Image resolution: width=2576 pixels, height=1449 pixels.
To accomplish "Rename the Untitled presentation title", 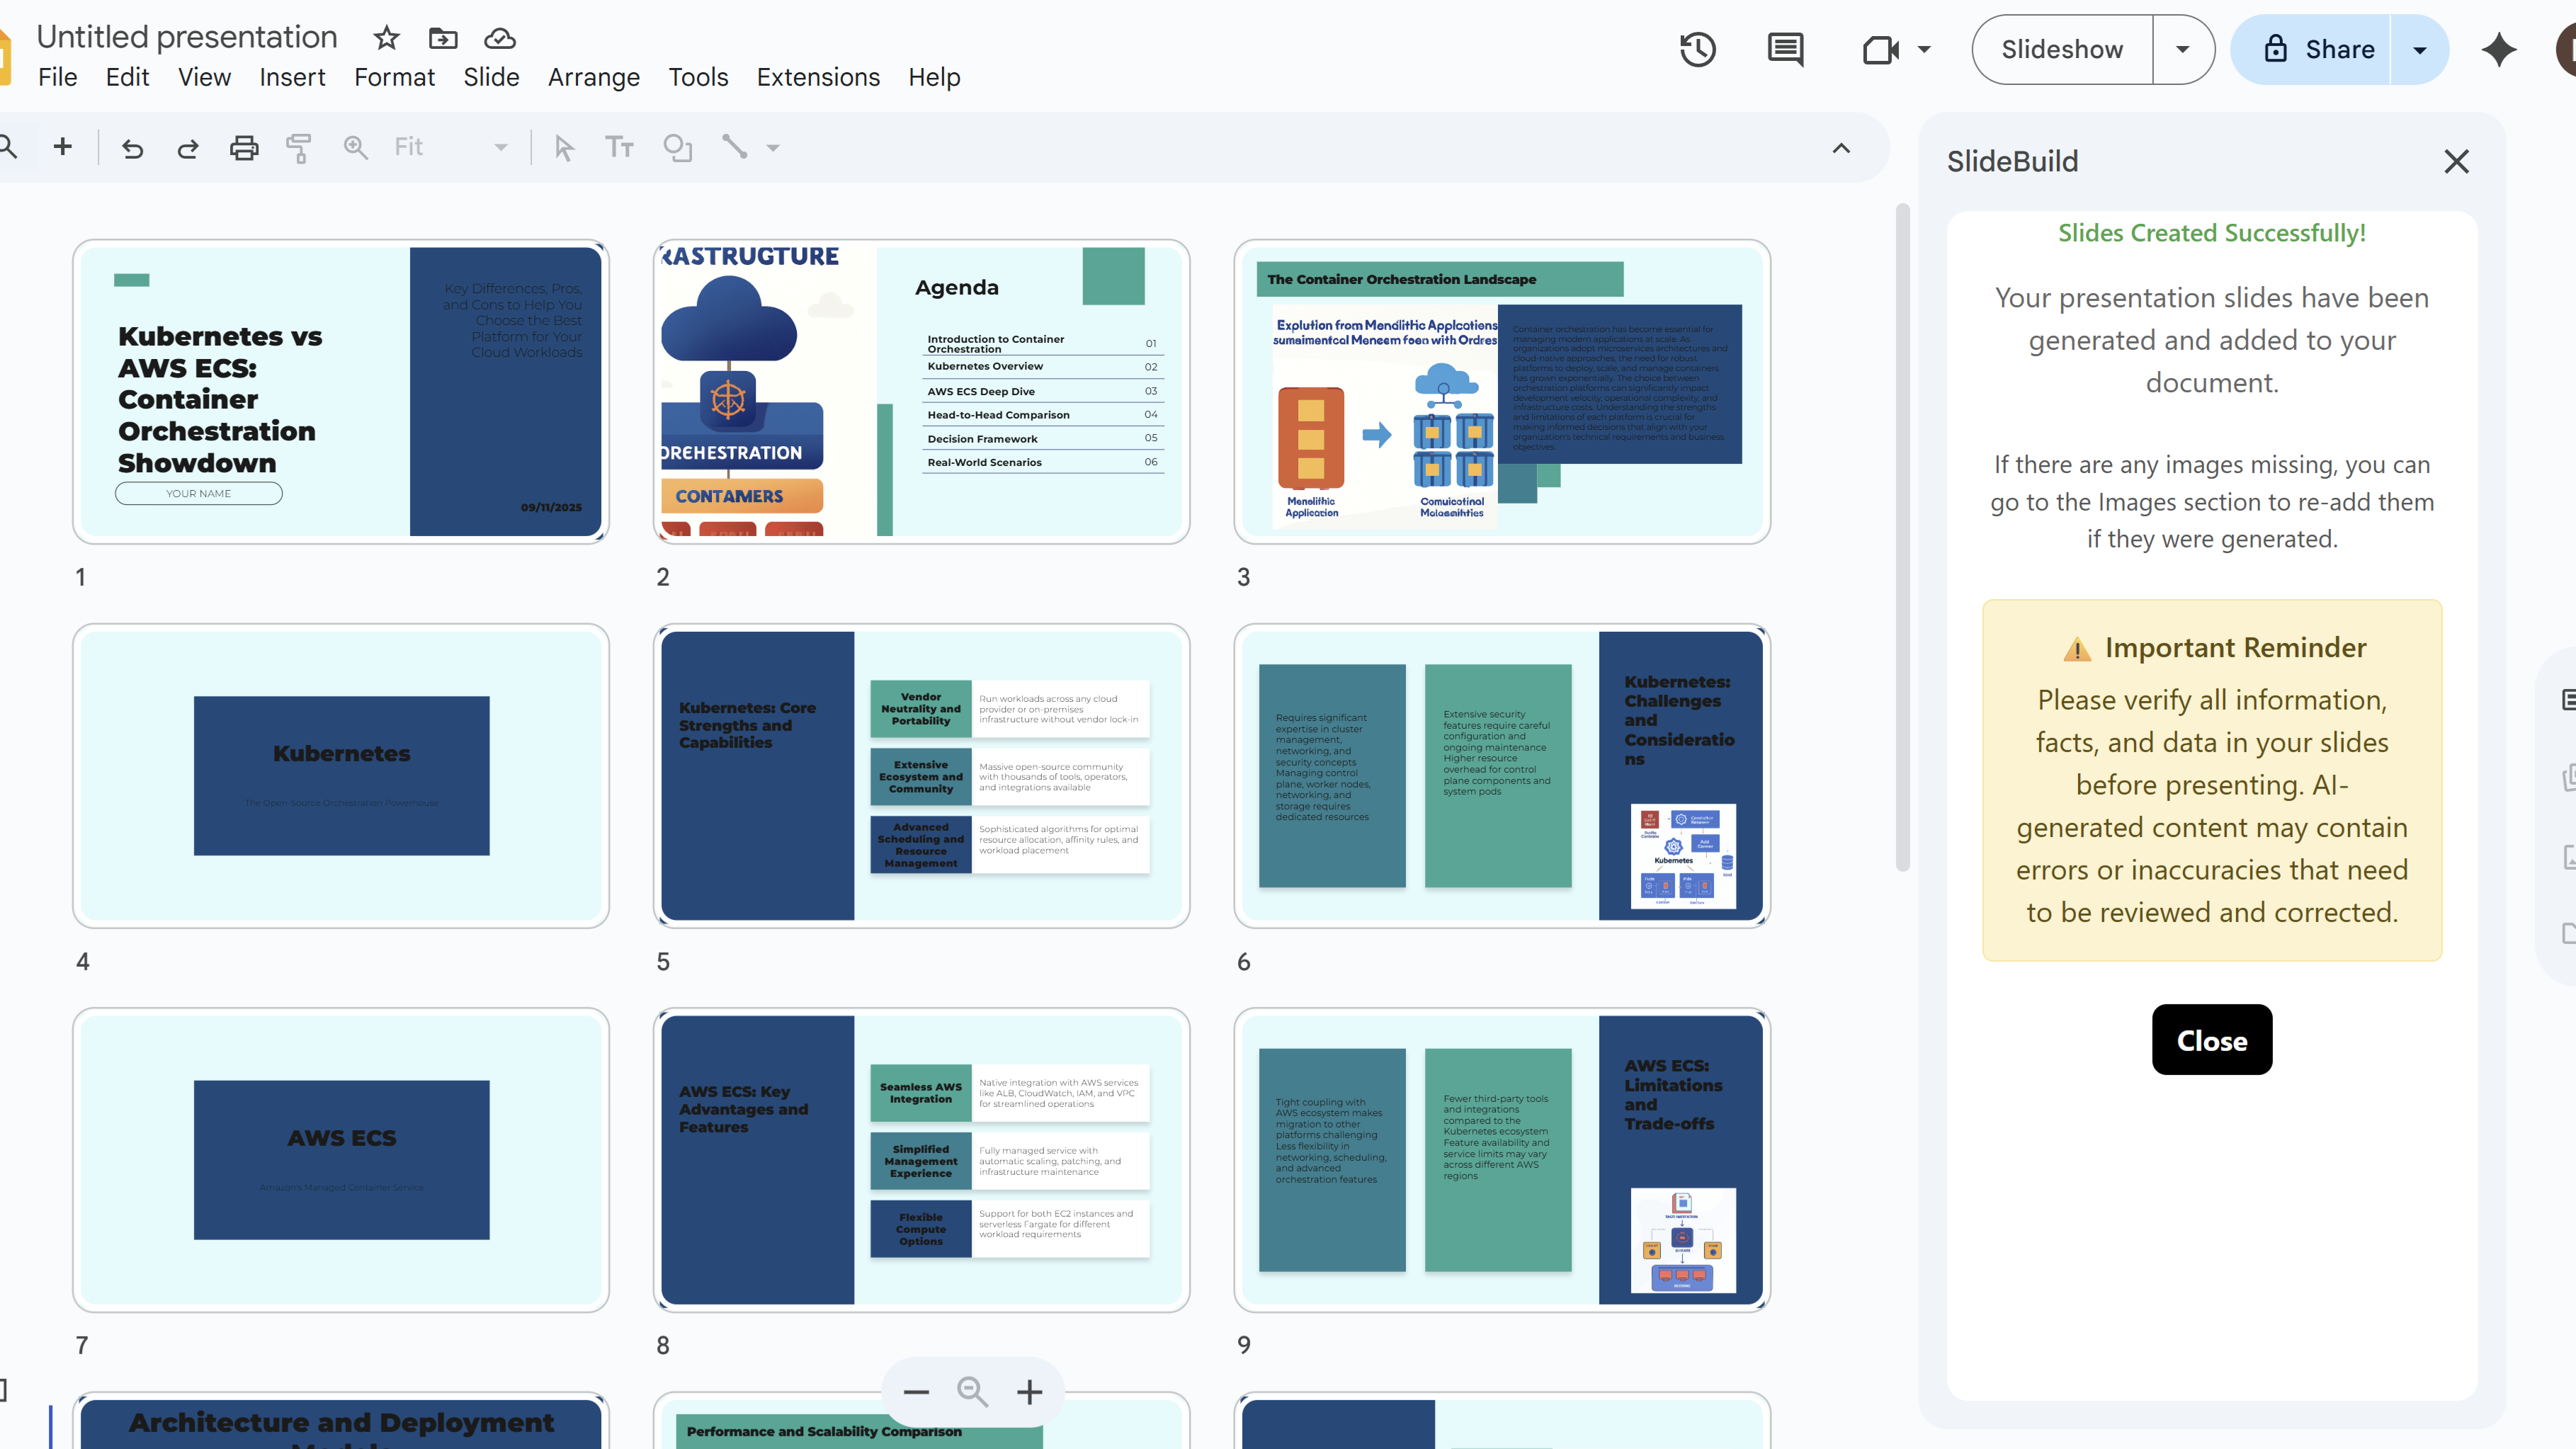I will pyautogui.click(x=187, y=37).
